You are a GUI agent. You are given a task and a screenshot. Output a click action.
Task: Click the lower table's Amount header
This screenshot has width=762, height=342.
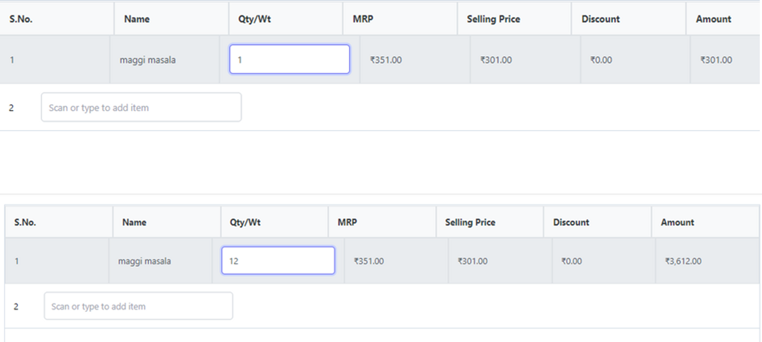[677, 222]
